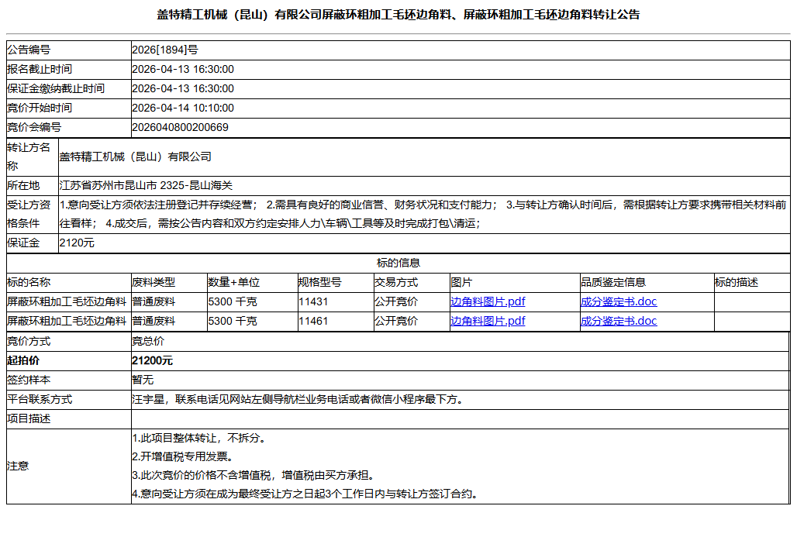Open the first 成分鉴定书.doc link
Screen dimensions: 797x537
click(x=612, y=301)
